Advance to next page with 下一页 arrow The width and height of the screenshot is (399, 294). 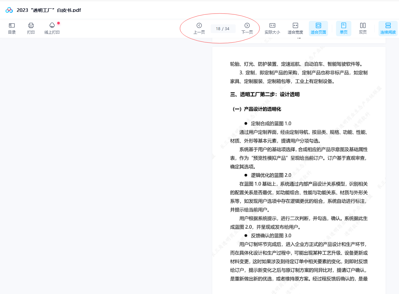pyautogui.click(x=247, y=28)
